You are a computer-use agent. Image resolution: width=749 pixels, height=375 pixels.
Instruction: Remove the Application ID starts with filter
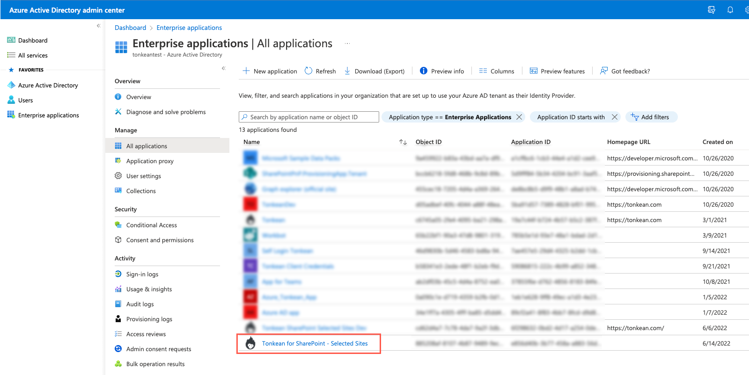tap(615, 117)
